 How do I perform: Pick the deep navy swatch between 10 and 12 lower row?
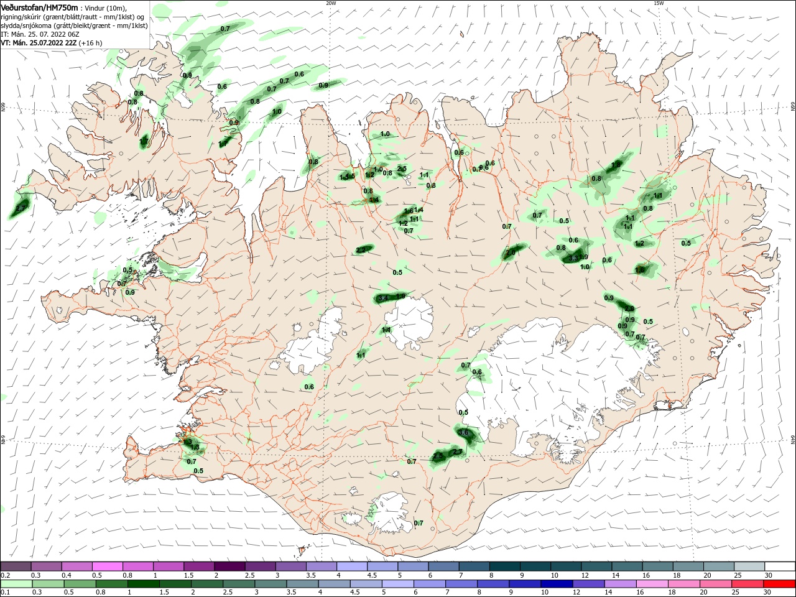[x=557, y=584]
